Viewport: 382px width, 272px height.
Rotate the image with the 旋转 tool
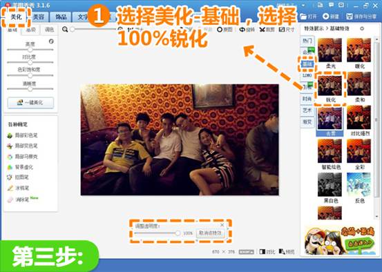(247, 30)
